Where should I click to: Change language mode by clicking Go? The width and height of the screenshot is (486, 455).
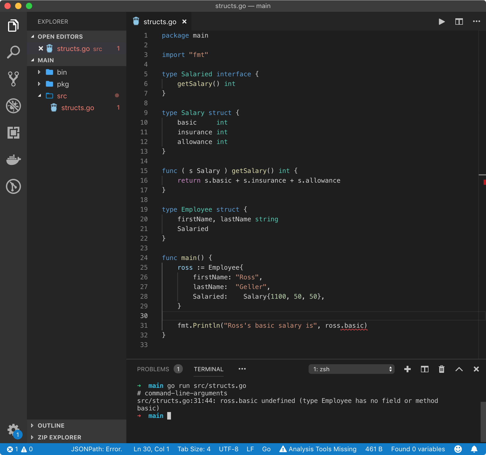pos(266,449)
